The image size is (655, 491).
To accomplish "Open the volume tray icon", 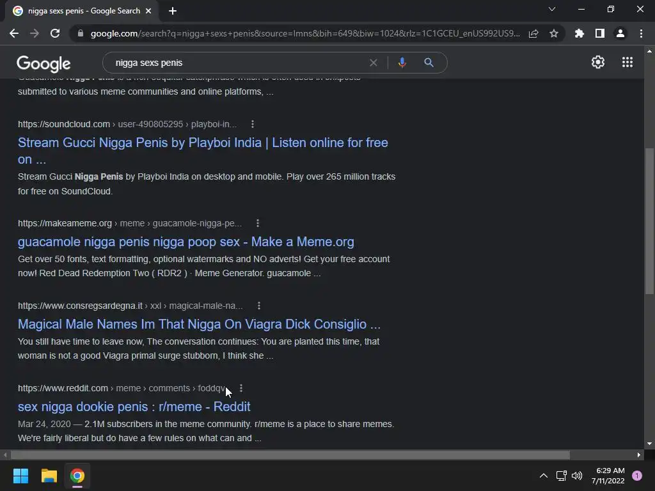I will tap(577, 476).
